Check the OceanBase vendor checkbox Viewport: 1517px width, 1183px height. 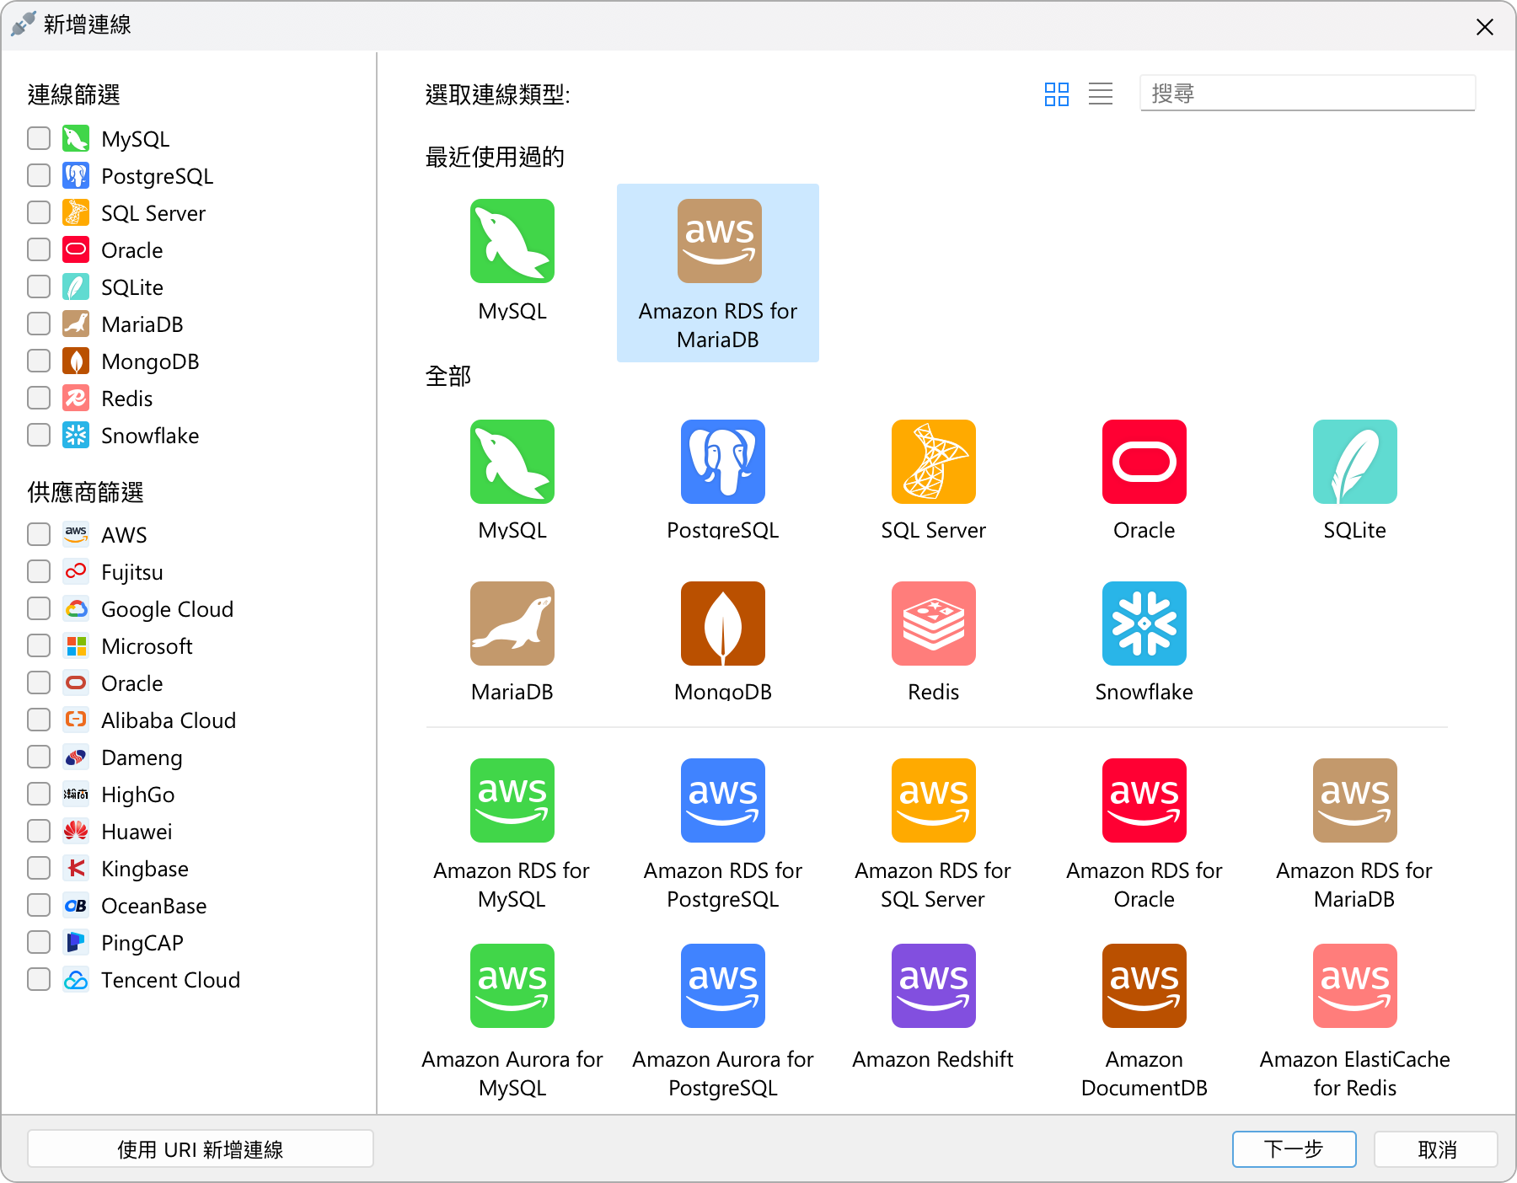point(39,905)
